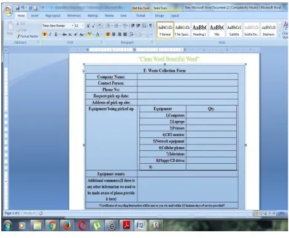Open the font name dropdown

click(72, 26)
